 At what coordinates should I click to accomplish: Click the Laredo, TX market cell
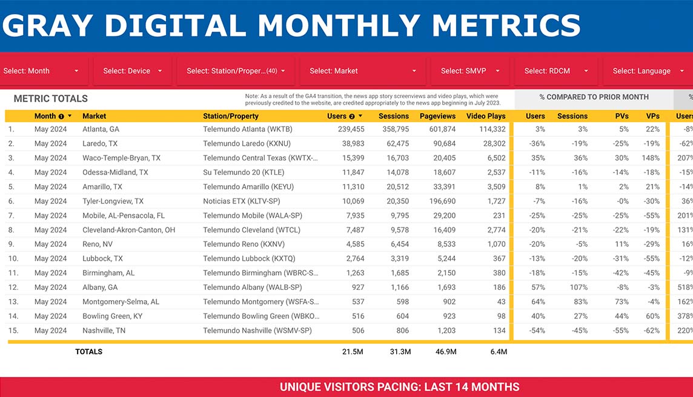tap(101, 143)
